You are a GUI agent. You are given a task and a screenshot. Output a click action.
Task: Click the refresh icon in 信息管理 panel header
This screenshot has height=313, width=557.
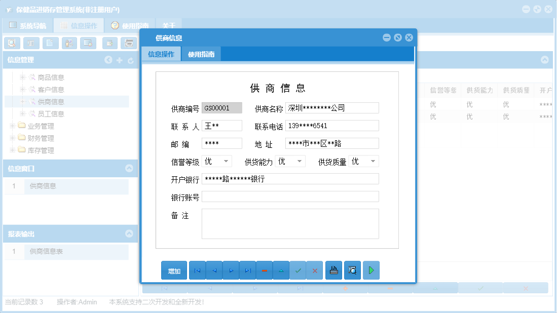130,60
